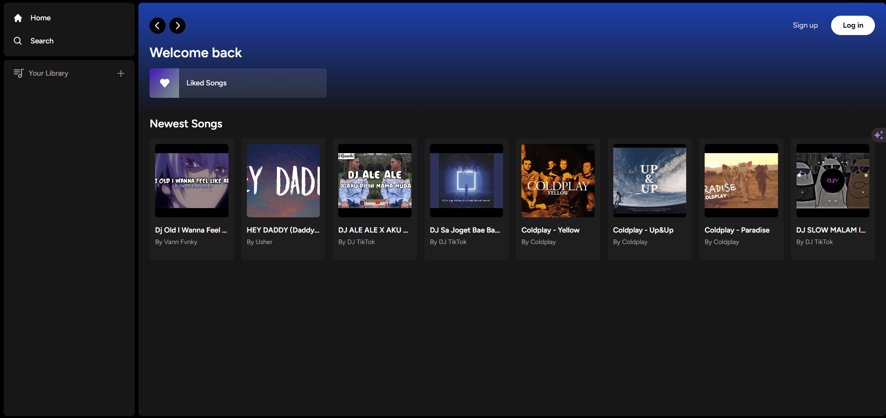This screenshot has width=886, height=418.
Task: Click the Sign up link
Action: coord(805,25)
